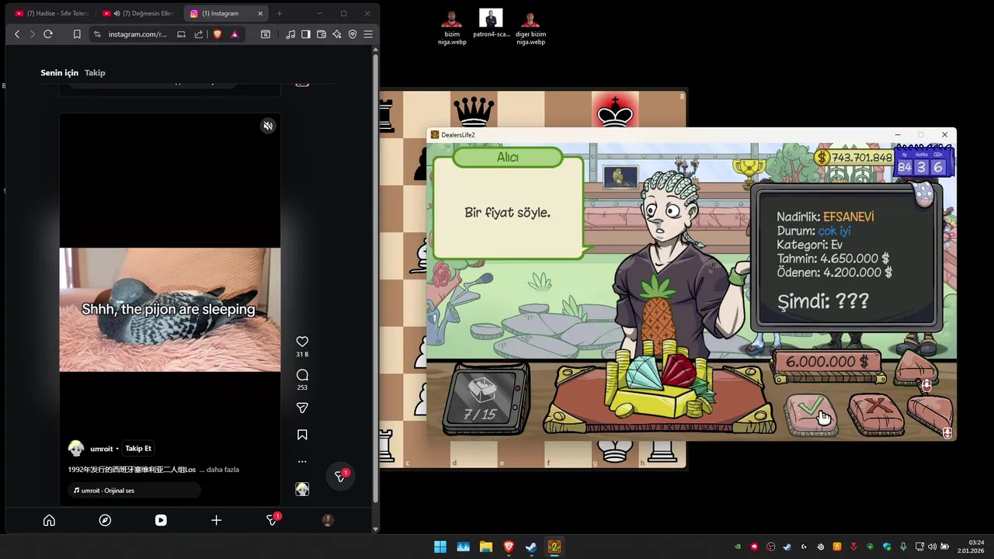The image size is (994, 559).
Task: Switch to the 'Takip' feed tab
Action: [95, 73]
